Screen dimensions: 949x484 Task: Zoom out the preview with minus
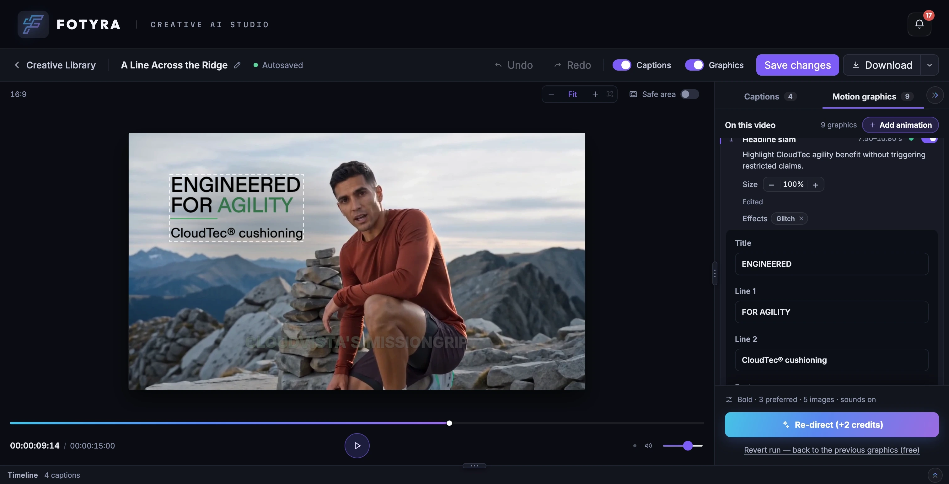(551, 94)
